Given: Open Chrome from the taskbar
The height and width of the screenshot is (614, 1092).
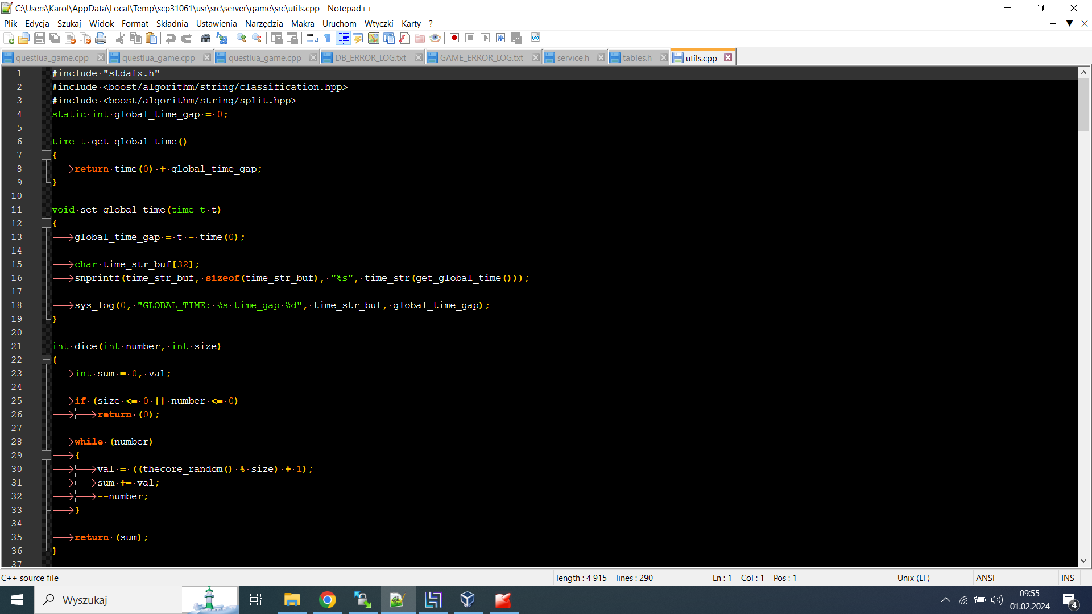Looking at the screenshot, I should coord(328,600).
